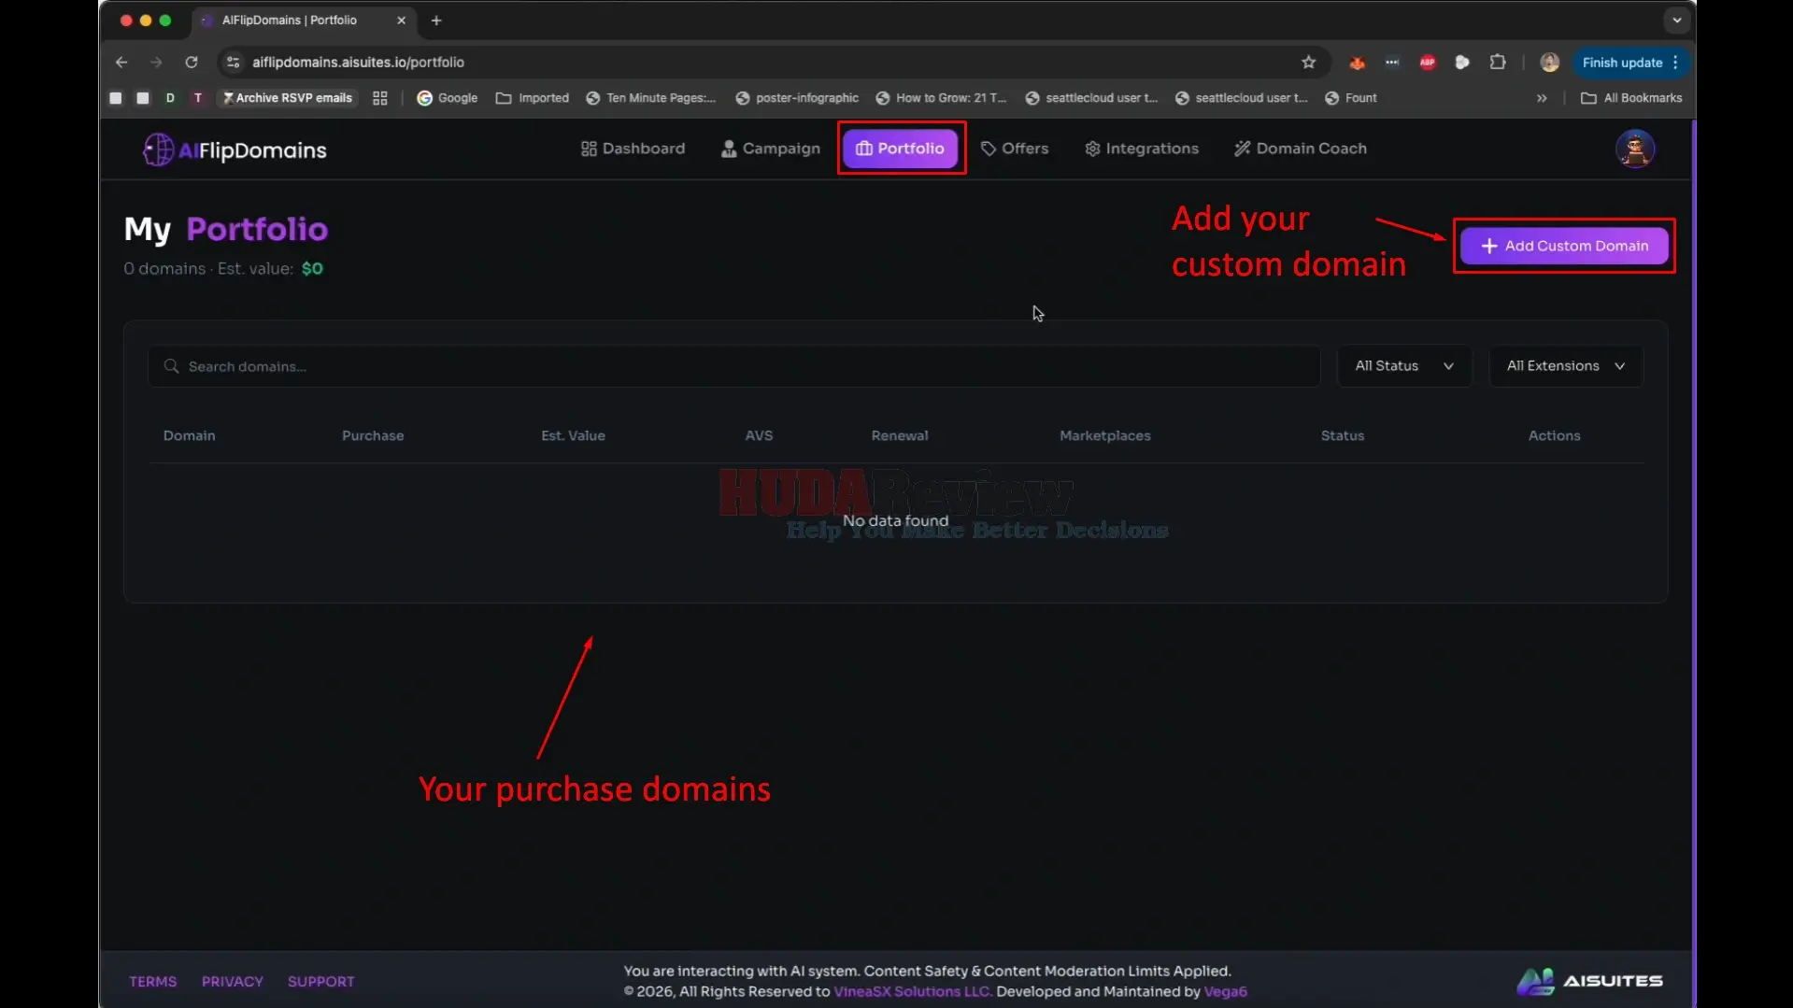
Task: Expand the All Status dropdown
Action: (x=1404, y=366)
